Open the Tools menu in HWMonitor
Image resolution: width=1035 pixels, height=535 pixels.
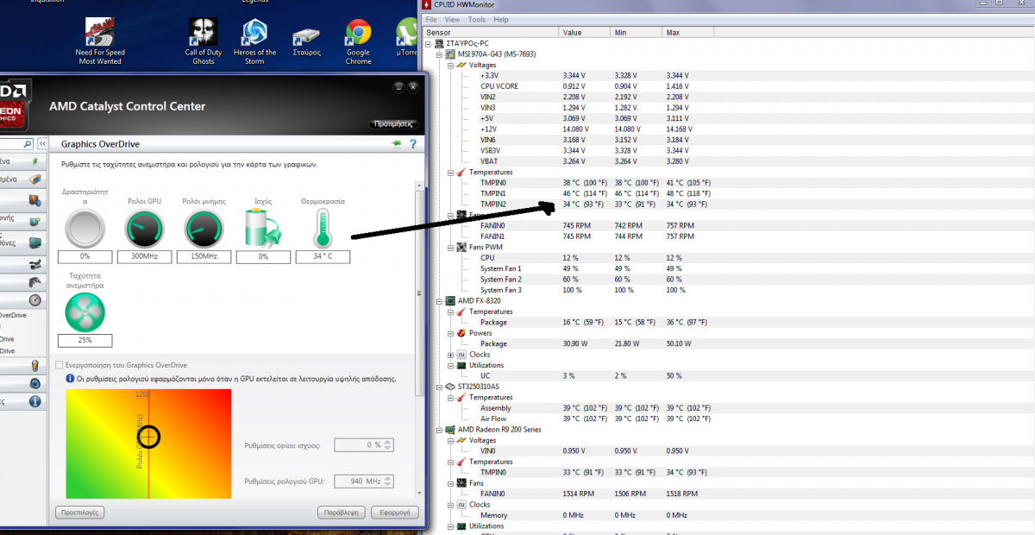pos(477,19)
